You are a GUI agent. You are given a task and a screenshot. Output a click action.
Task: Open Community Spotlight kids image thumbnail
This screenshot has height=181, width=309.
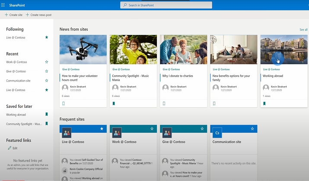[x=133, y=50]
